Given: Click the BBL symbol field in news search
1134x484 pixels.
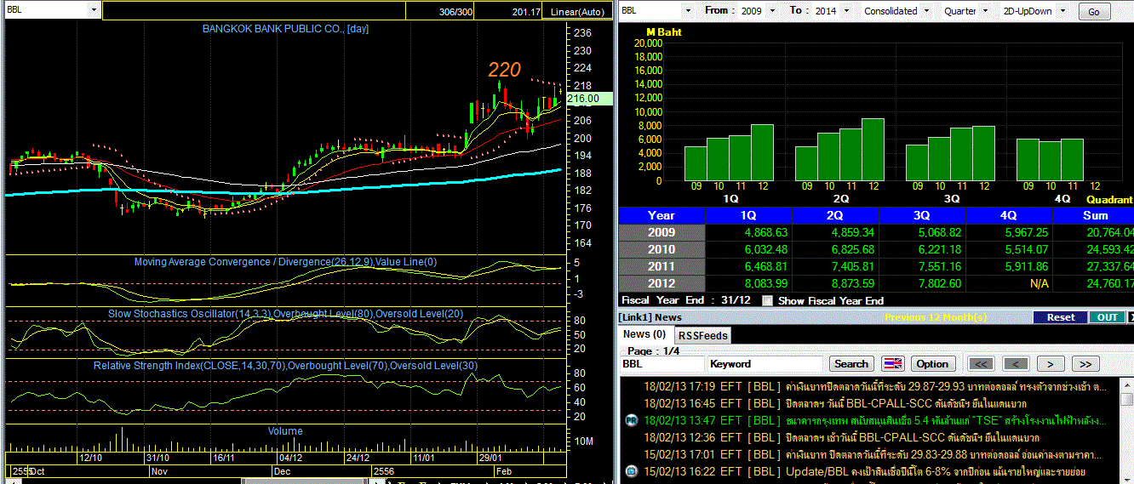Looking at the screenshot, I should coord(661,363).
